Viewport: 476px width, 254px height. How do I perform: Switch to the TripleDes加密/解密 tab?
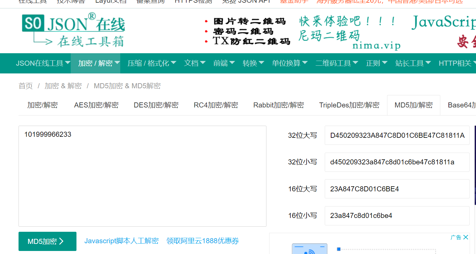(349, 105)
